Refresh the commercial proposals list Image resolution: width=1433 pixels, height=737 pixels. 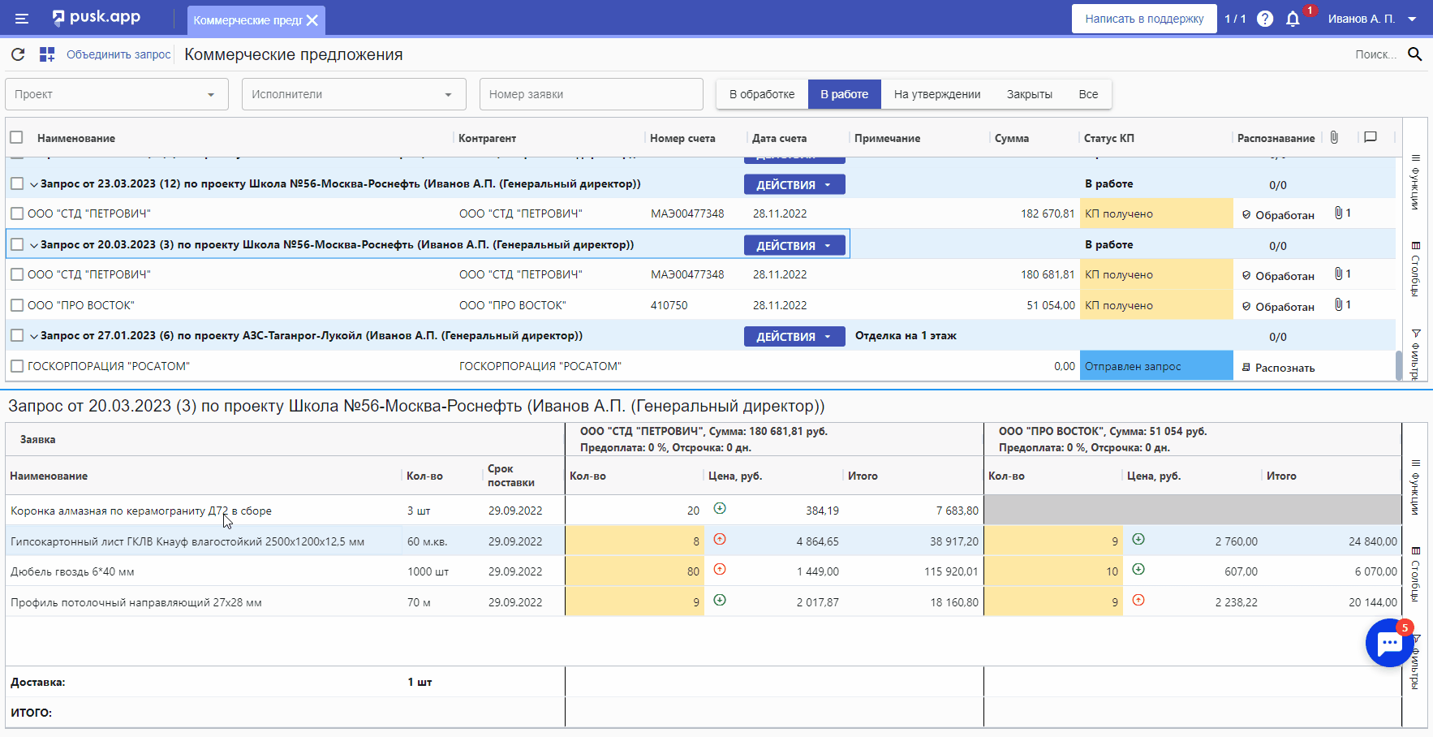coord(18,54)
